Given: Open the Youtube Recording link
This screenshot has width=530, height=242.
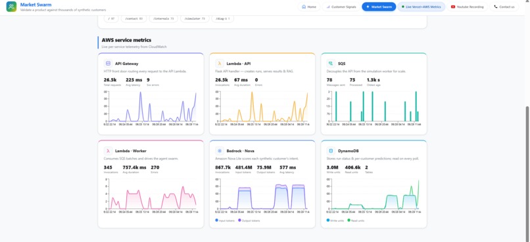Looking at the screenshot, I should tap(468, 7).
